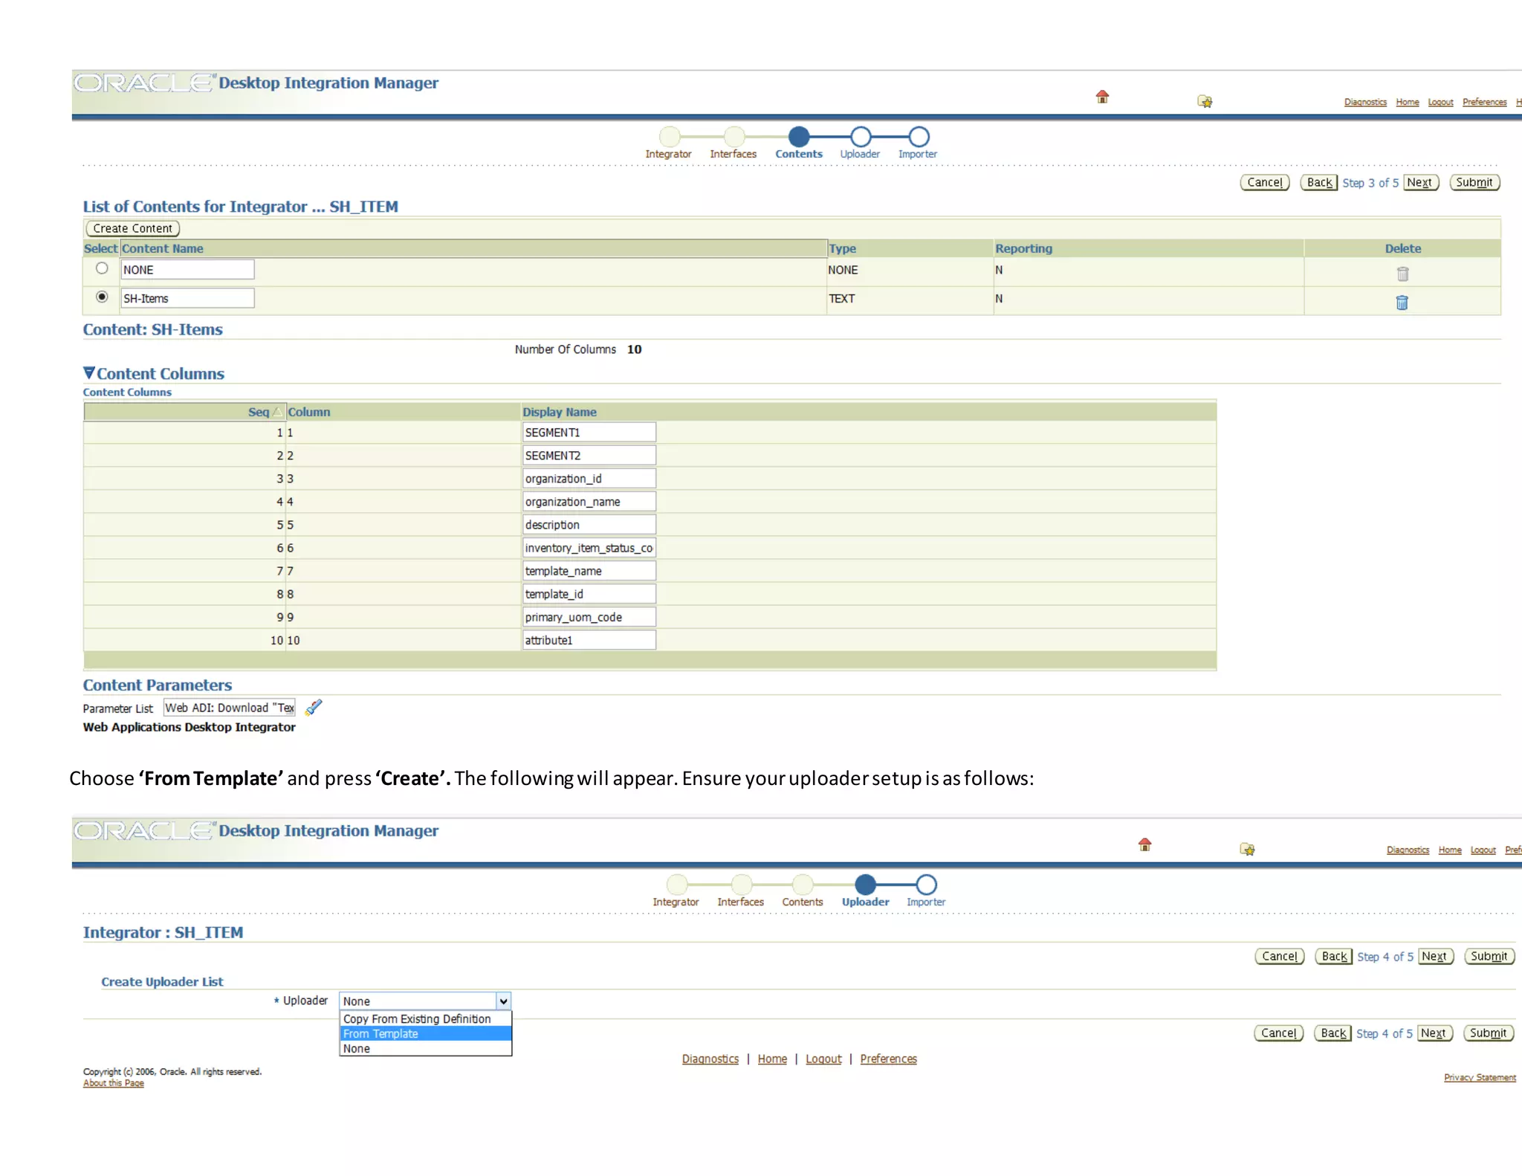Click the SEGMENT1 display name field

[x=588, y=432]
